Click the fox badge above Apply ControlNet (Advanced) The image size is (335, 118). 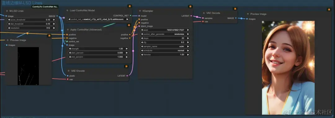[129, 25]
